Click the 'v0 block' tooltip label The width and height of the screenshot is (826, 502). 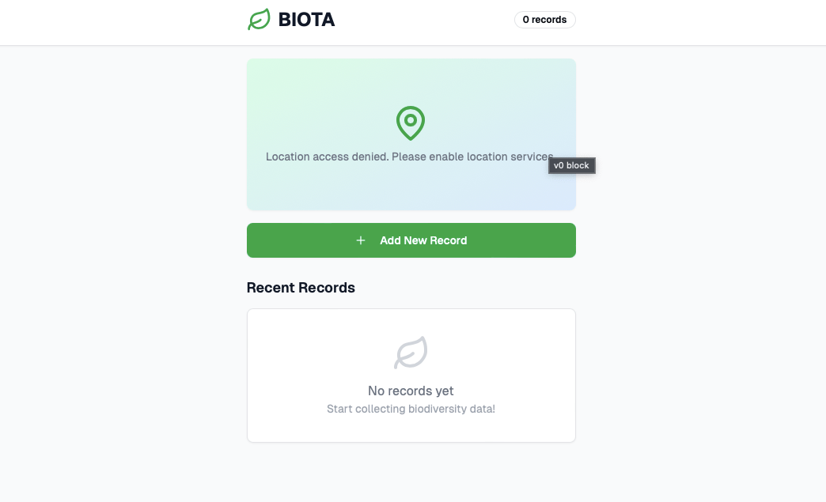[571, 165]
